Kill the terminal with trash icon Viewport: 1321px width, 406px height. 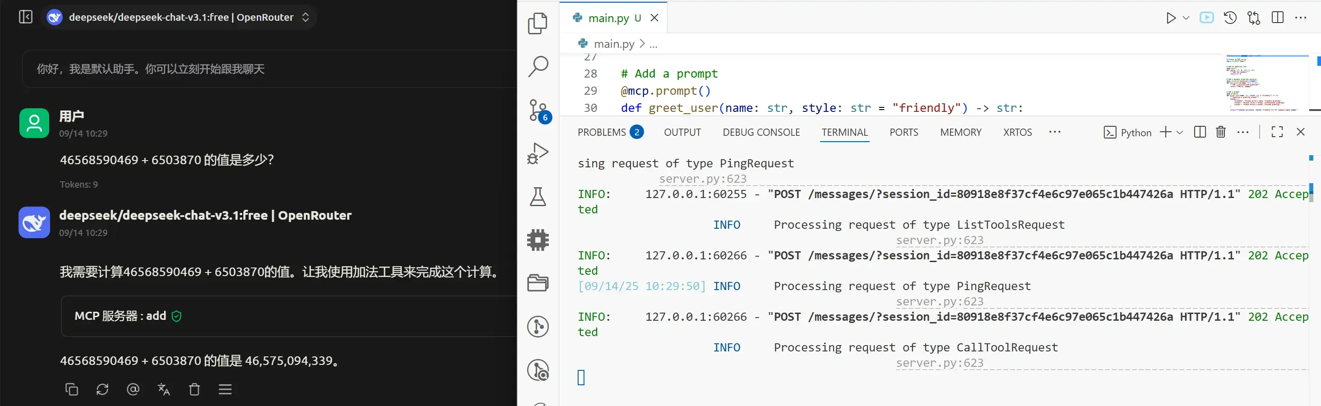pyautogui.click(x=1221, y=132)
